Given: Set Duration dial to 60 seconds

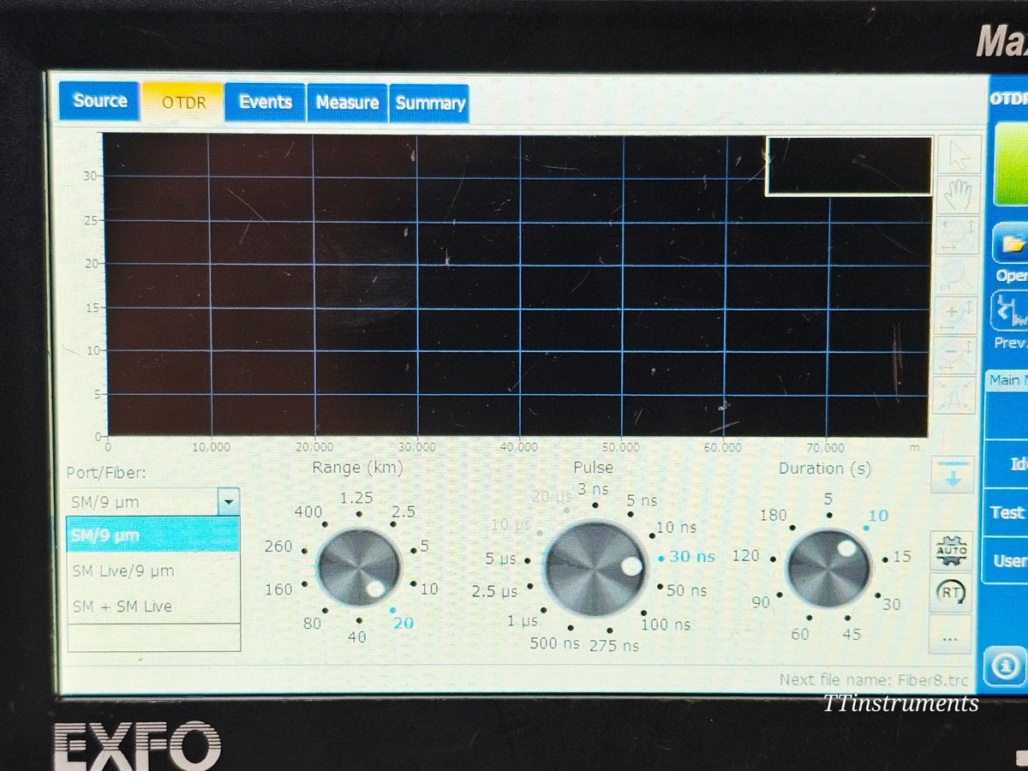Looking at the screenshot, I should coord(800,634).
